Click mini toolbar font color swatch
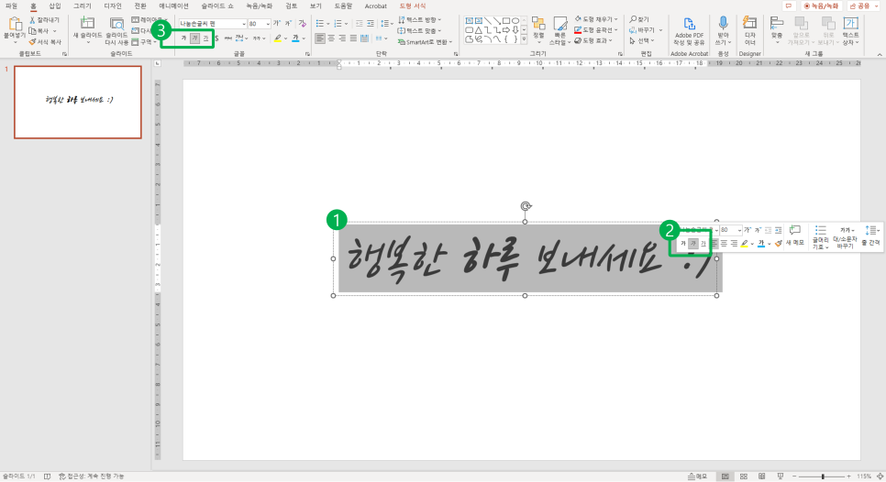This screenshot has height=482, width=886. 761,243
